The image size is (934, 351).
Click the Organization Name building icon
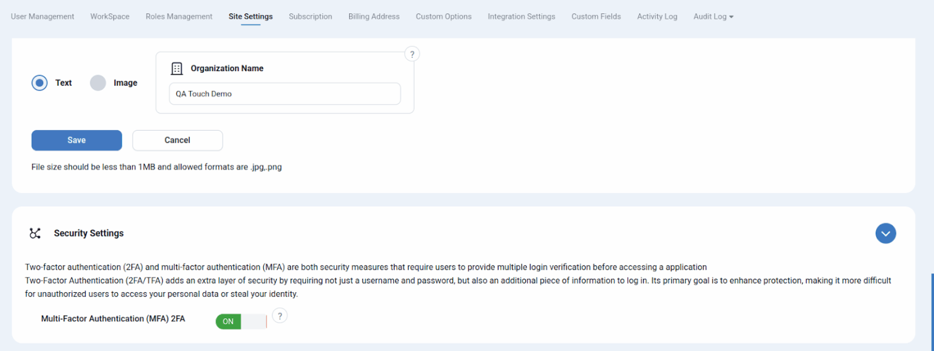(x=177, y=69)
